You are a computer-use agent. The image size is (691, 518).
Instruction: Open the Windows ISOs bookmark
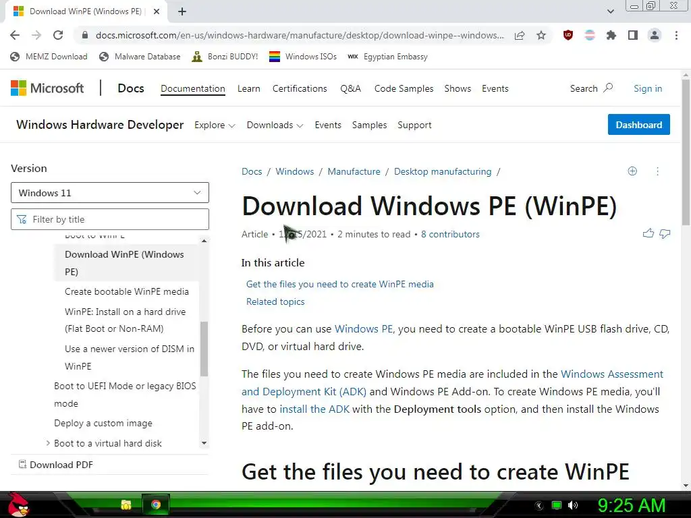click(x=303, y=57)
